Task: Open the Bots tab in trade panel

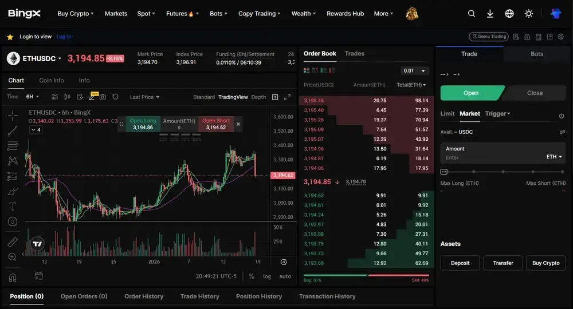Action: pyautogui.click(x=536, y=54)
